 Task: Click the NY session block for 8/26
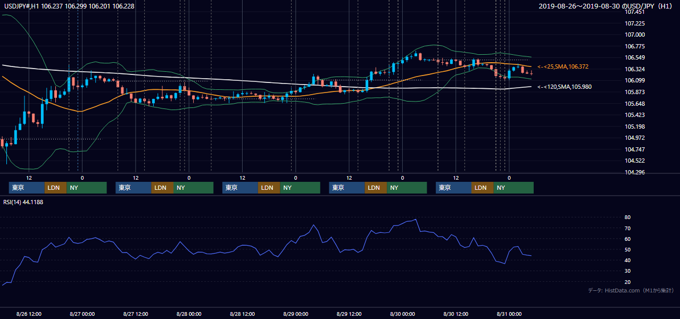pos(86,188)
